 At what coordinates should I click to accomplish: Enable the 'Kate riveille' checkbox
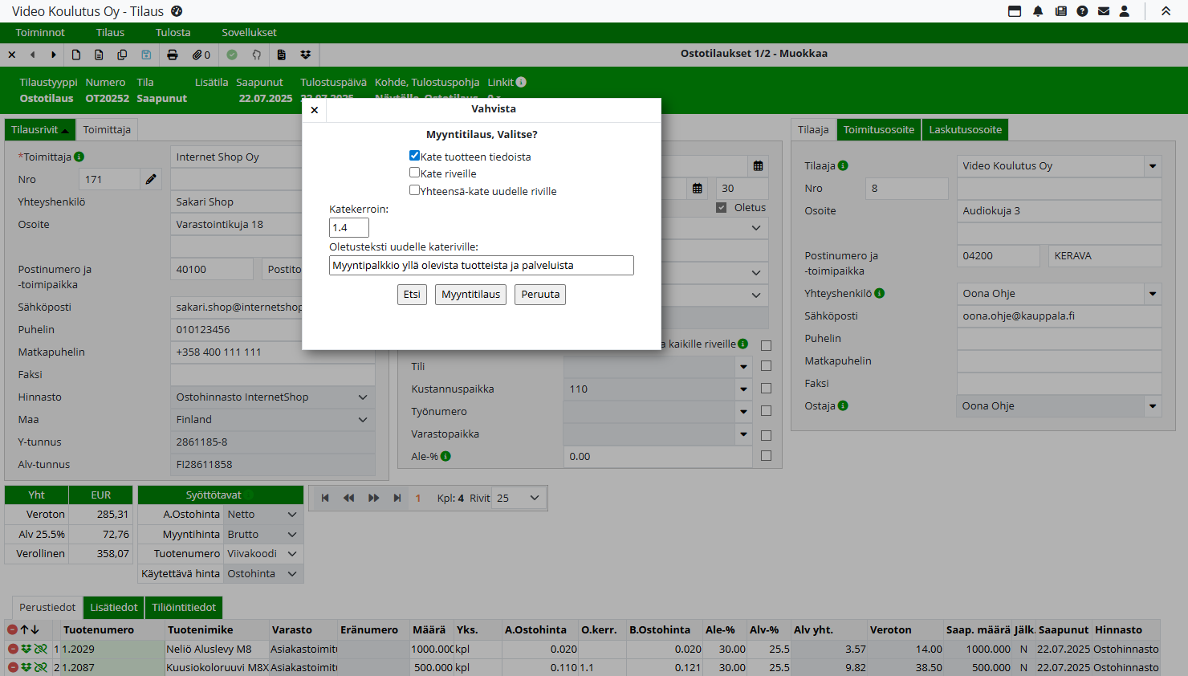[414, 173]
